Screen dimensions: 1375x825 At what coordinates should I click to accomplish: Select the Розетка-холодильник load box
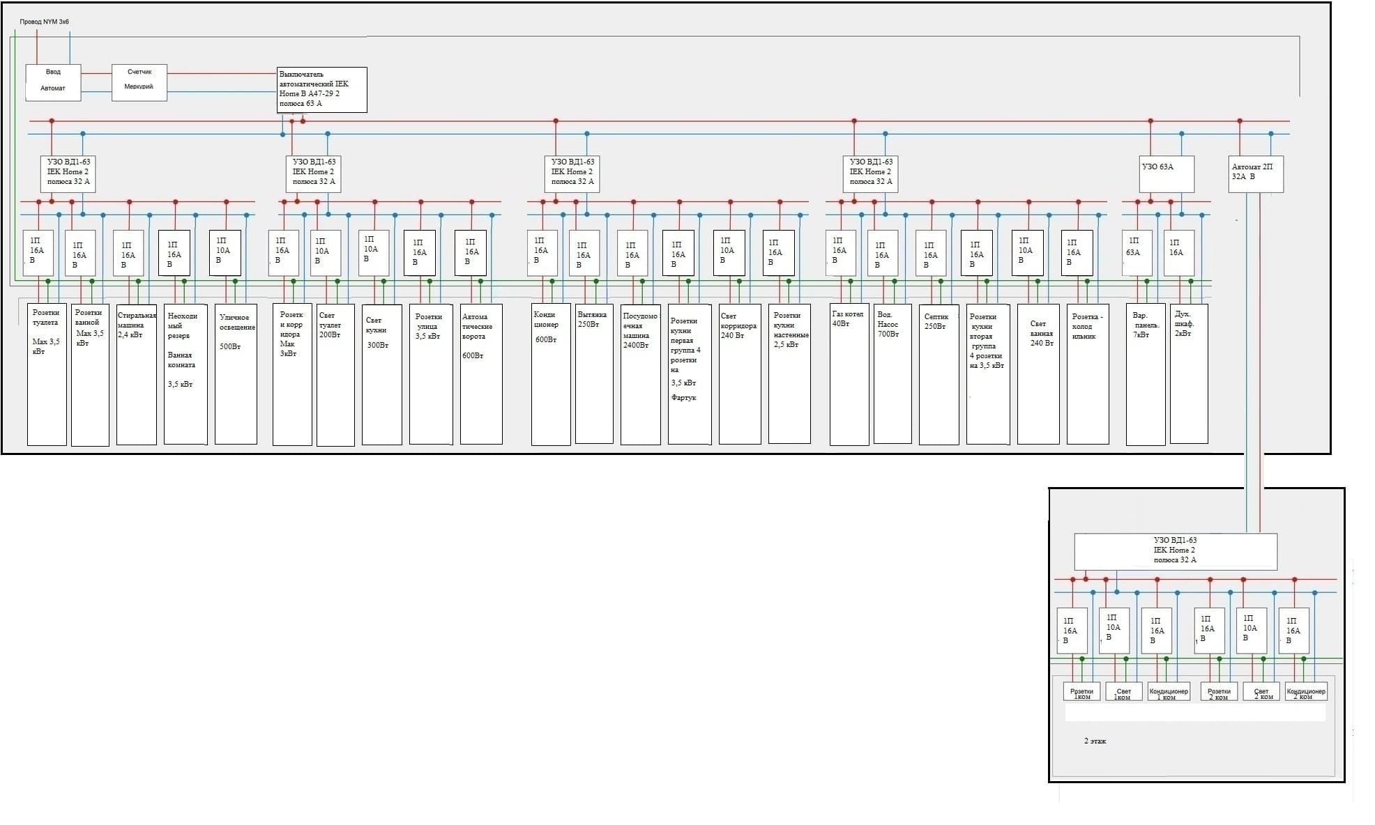pyautogui.click(x=1087, y=373)
